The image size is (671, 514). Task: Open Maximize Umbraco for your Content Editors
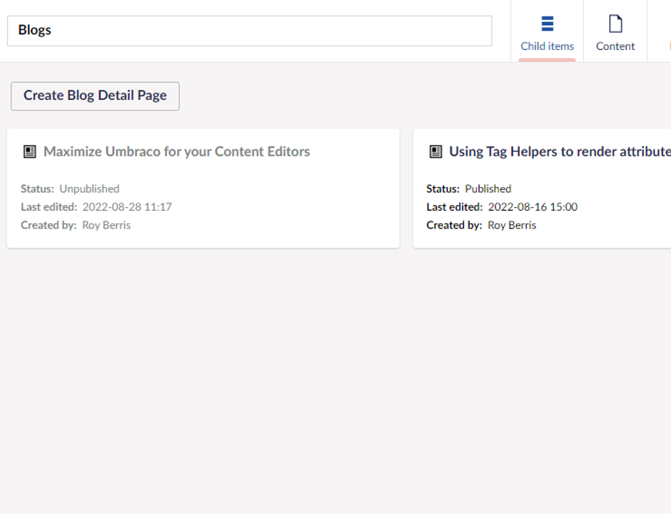177,151
